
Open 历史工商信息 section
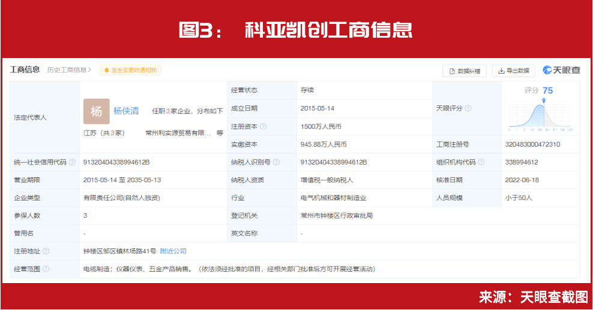point(69,70)
